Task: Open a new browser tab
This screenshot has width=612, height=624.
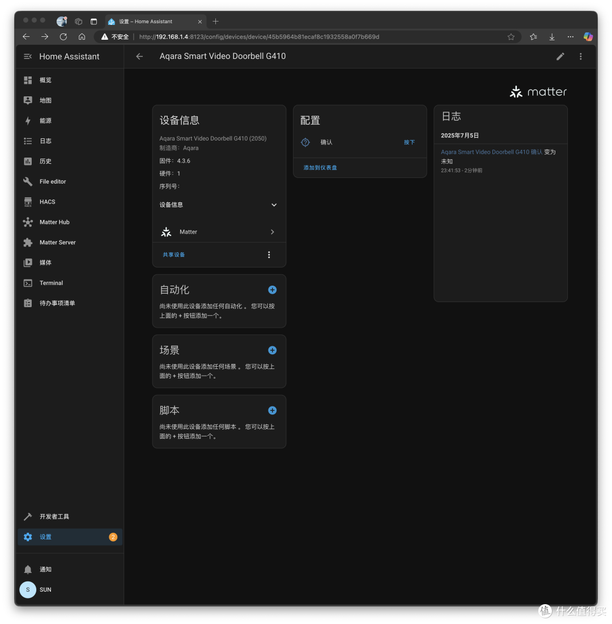Action: tap(216, 22)
